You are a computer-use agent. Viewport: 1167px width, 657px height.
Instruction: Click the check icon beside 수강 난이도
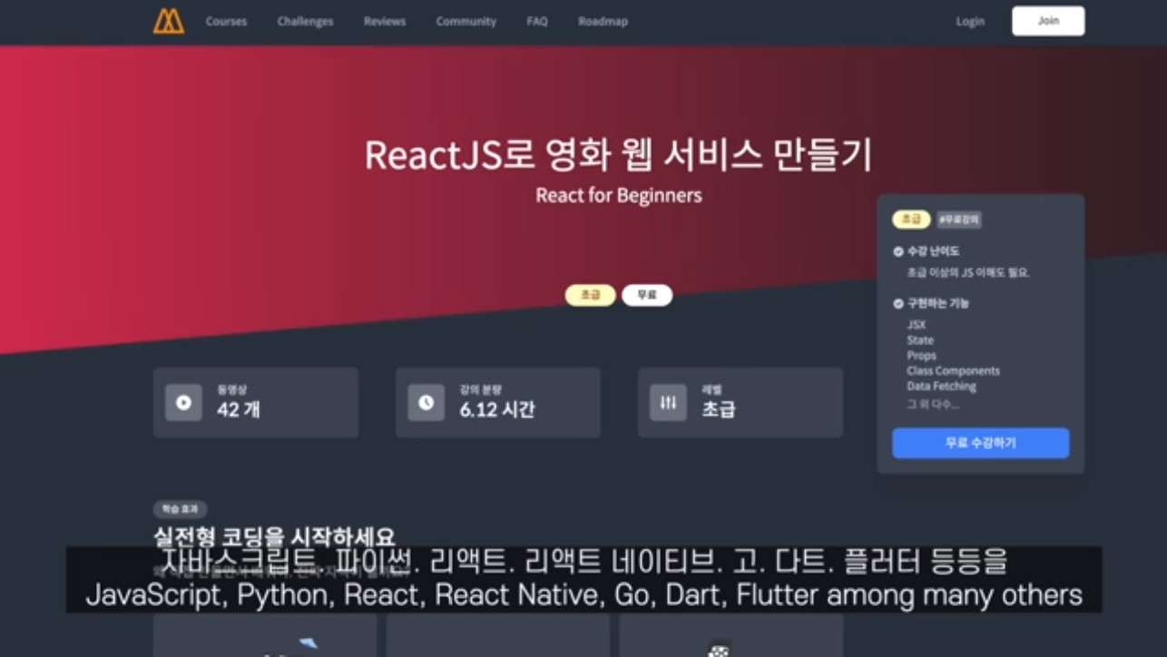pyautogui.click(x=897, y=251)
